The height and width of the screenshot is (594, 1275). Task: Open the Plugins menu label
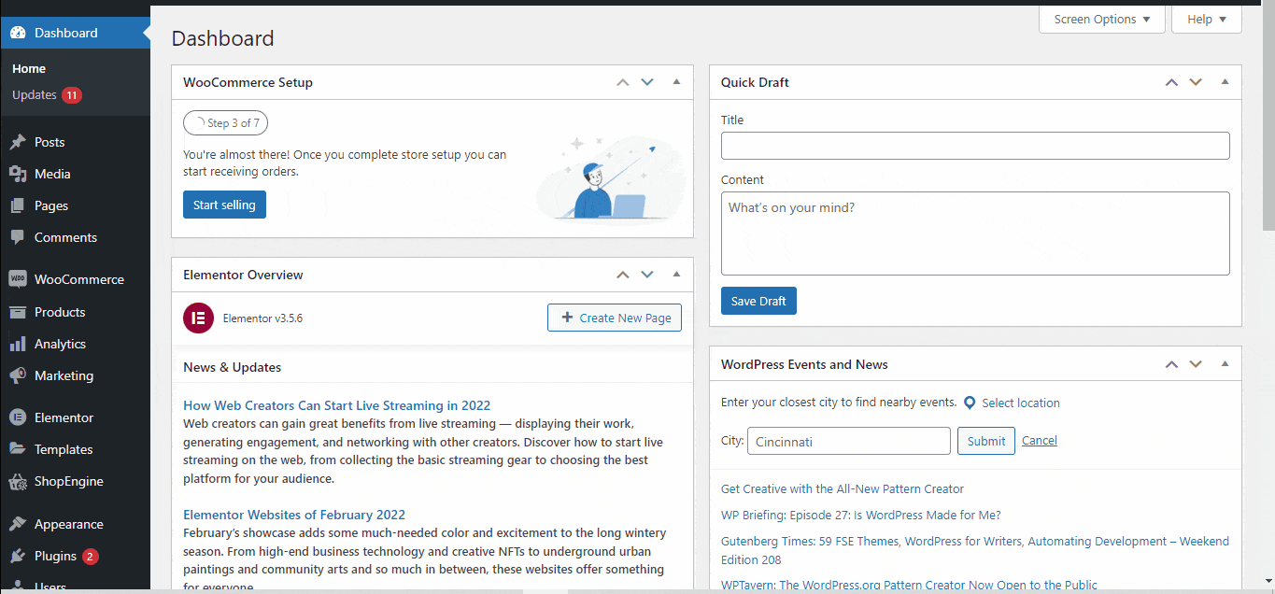coord(55,556)
